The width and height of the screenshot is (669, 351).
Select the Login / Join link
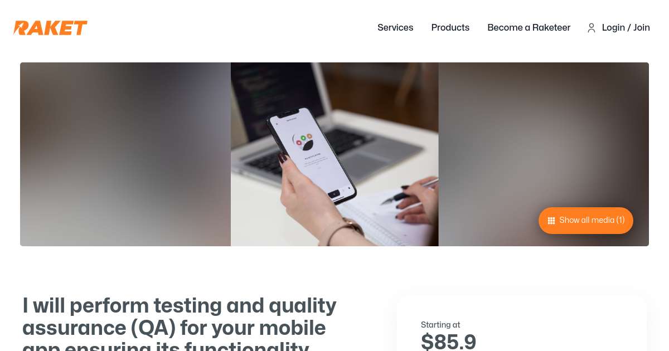tap(626, 27)
